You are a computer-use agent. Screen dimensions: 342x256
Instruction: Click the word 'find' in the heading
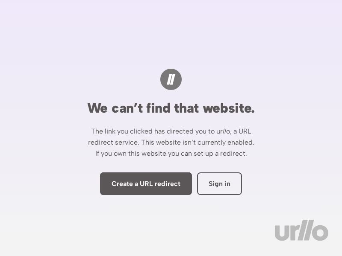click(158, 108)
